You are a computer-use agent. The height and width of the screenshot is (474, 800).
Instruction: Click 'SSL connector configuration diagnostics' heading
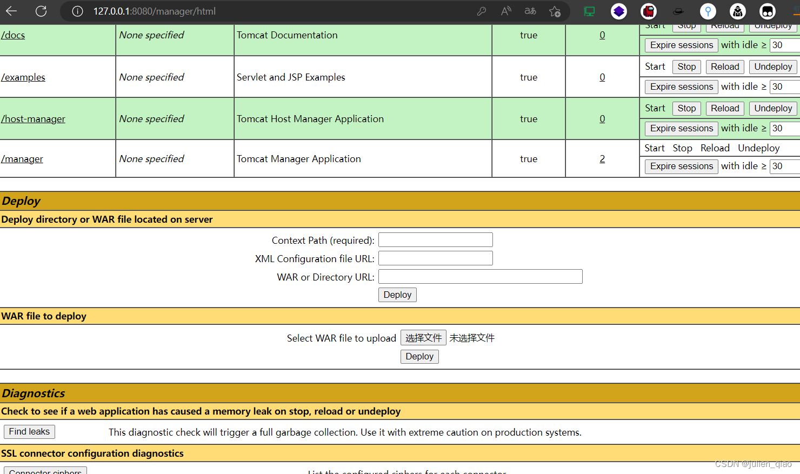[x=92, y=453]
